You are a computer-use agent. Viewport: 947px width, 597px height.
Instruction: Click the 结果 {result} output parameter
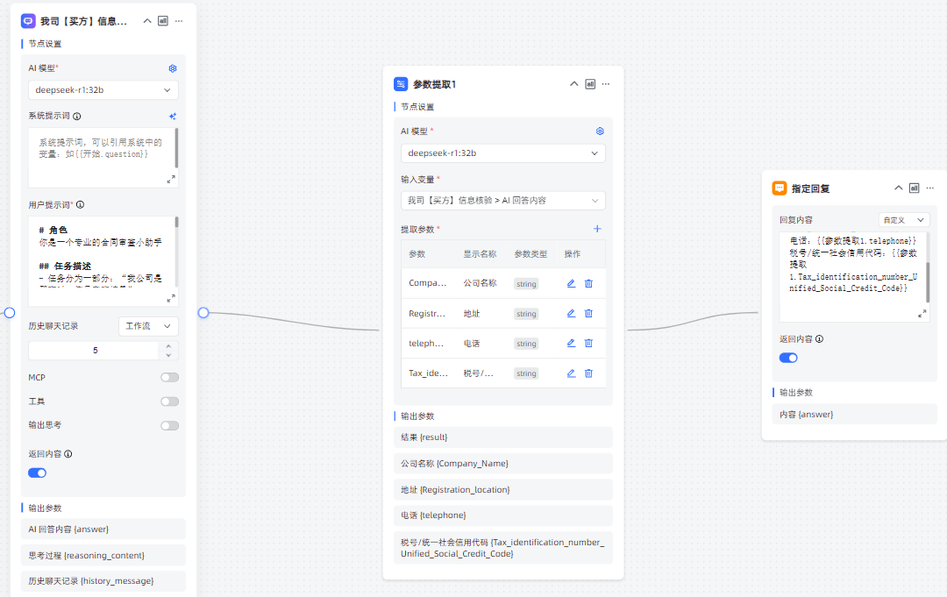[x=502, y=437]
